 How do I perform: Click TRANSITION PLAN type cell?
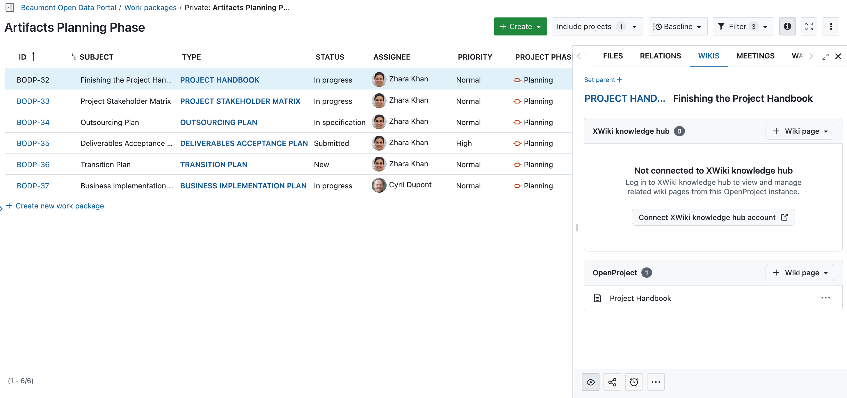click(x=214, y=164)
